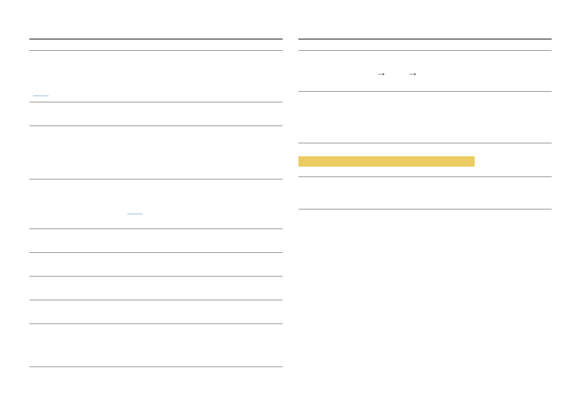Select the right table header row
Screen dimensions: 581x410
point(425,45)
